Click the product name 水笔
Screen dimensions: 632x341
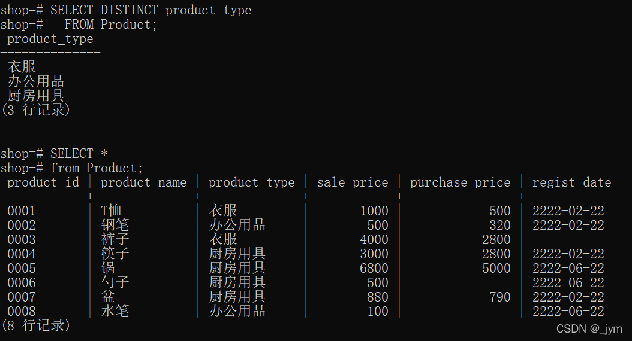pos(115,311)
